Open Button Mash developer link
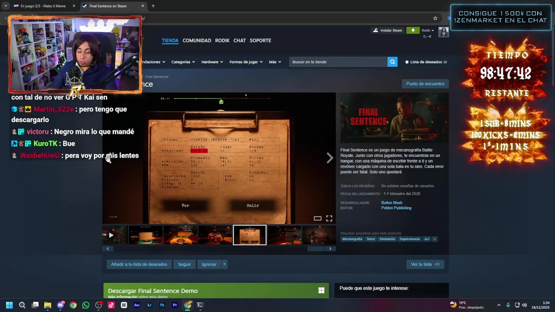The width and height of the screenshot is (555, 312). click(392, 203)
